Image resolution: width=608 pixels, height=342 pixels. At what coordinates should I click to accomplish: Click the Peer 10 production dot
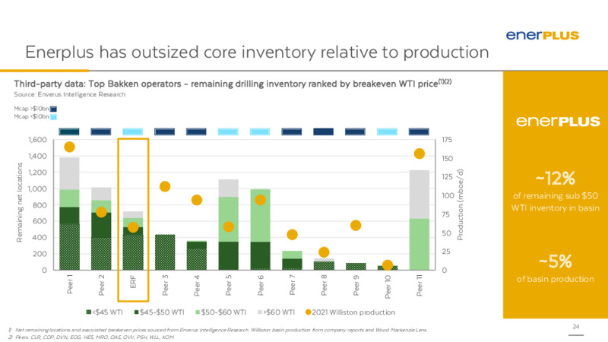click(x=388, y=265)
